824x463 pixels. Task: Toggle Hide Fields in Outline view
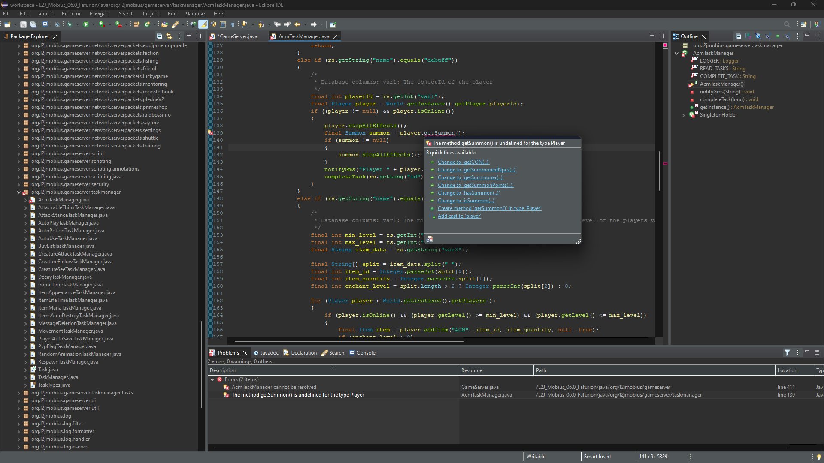[758, 36]
